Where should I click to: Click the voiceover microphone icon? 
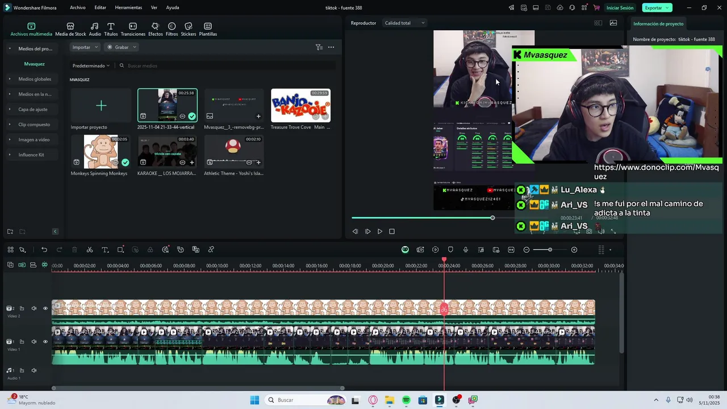pyautogui.click(x=466, y=249)
